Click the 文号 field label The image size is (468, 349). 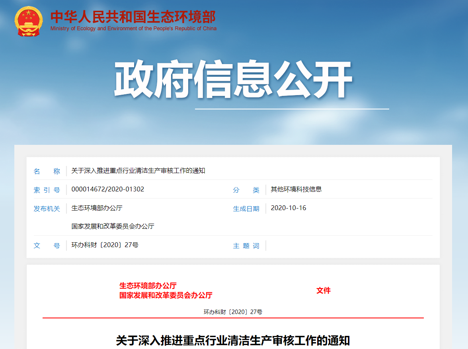pyautogui.click(x=47, y=246)
